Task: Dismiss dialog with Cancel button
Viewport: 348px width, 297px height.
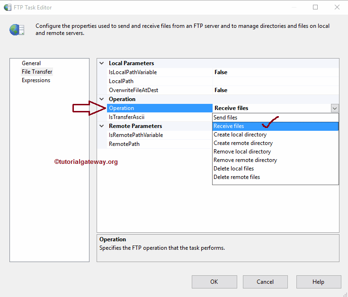Action: tap(265, 282)
